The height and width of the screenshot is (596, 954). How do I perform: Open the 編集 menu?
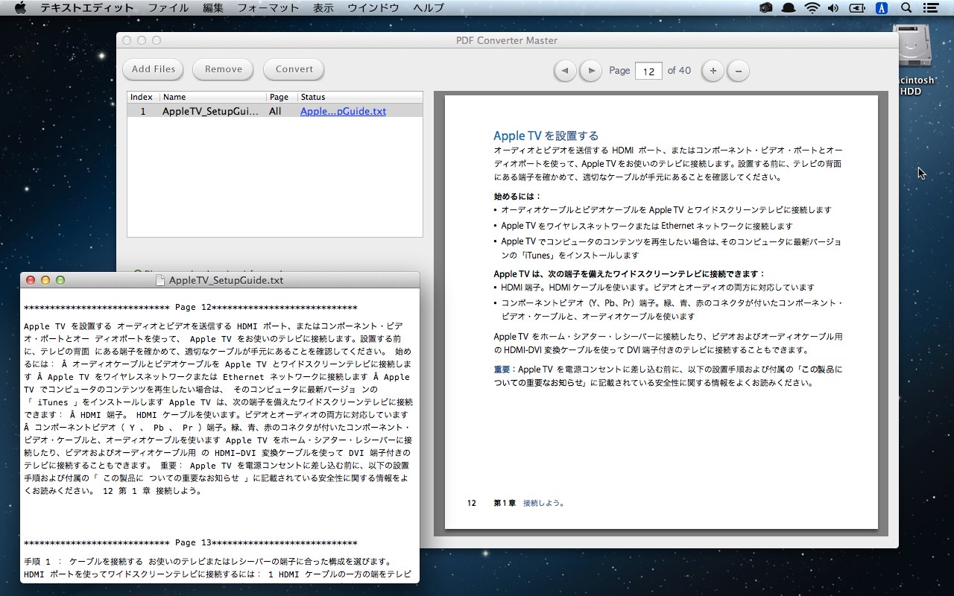[213, 8]
